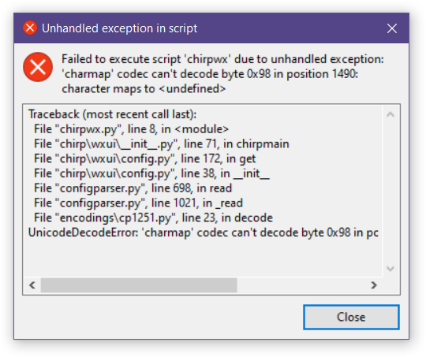Viewport: 426px width, 357px height.
Task: Click the config.py line 172 entry
Action: (145, 158)
